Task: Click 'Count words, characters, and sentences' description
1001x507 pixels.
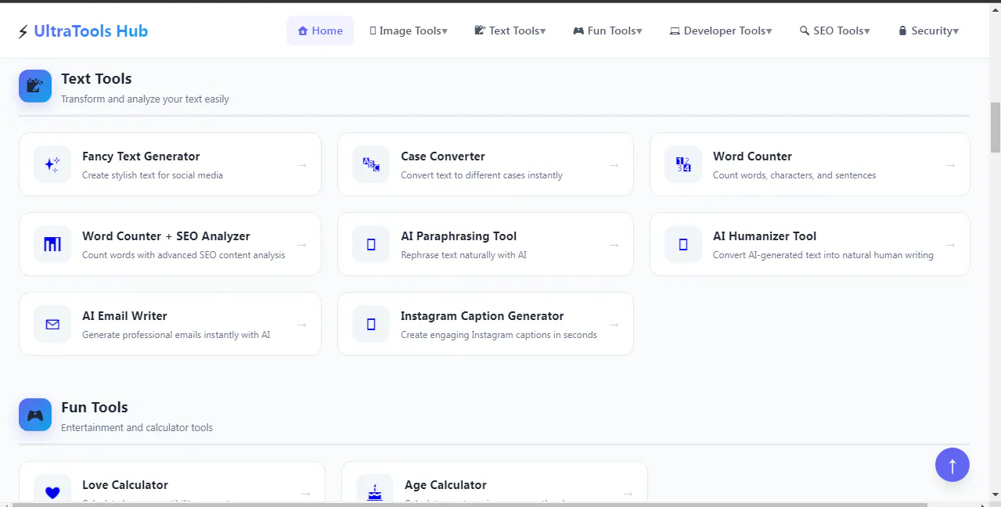Action: pos(794,175)
